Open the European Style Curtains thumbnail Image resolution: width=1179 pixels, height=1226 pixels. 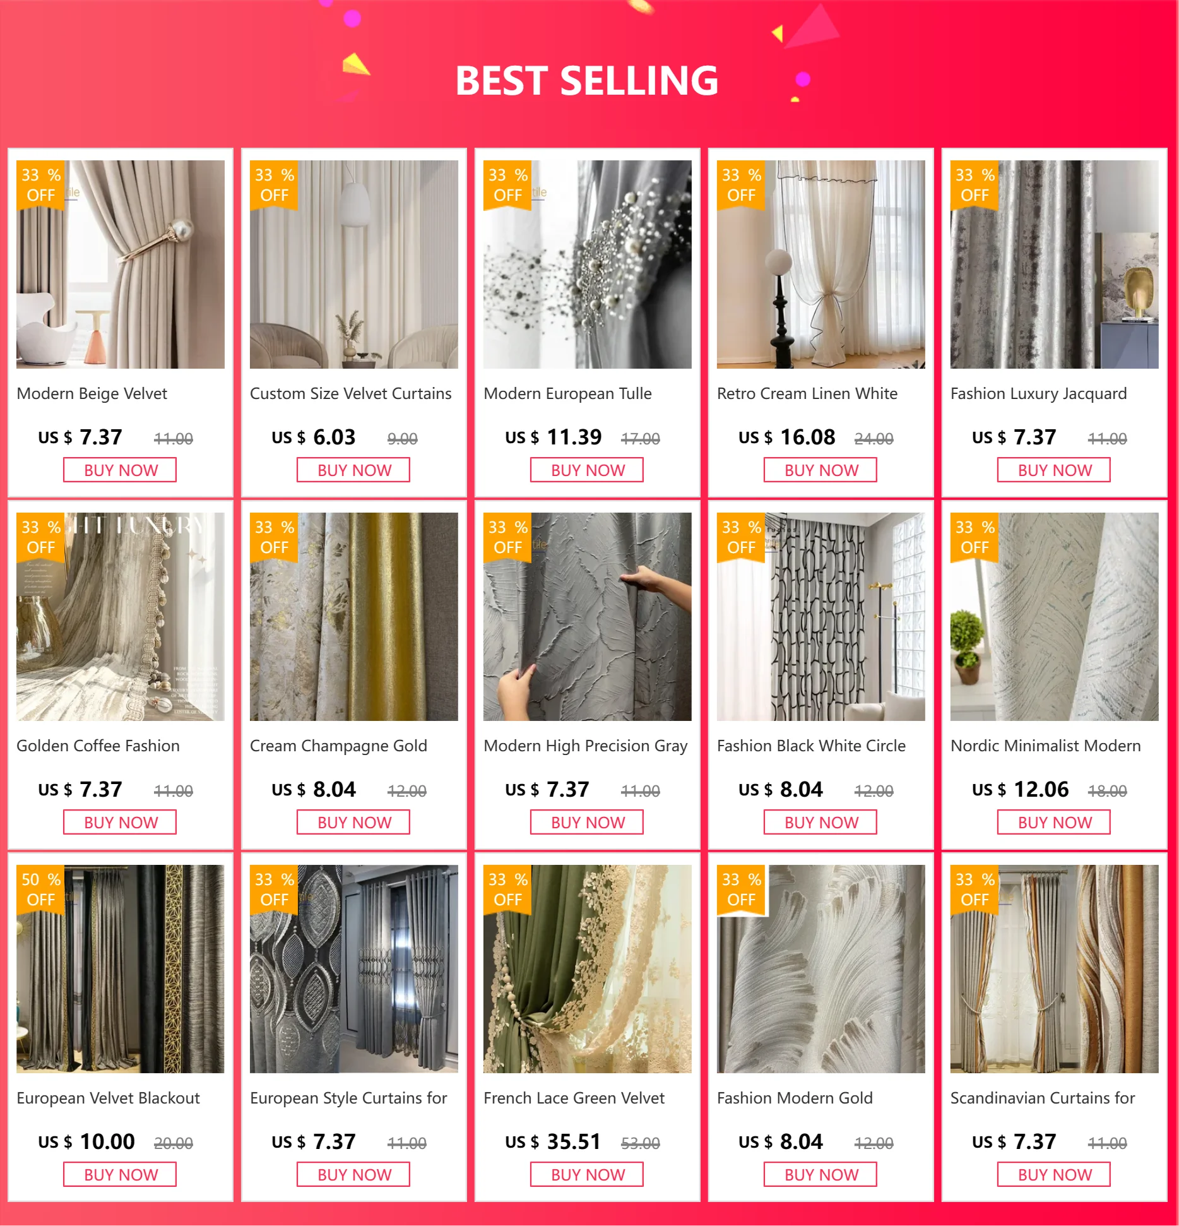coord(354,968)
